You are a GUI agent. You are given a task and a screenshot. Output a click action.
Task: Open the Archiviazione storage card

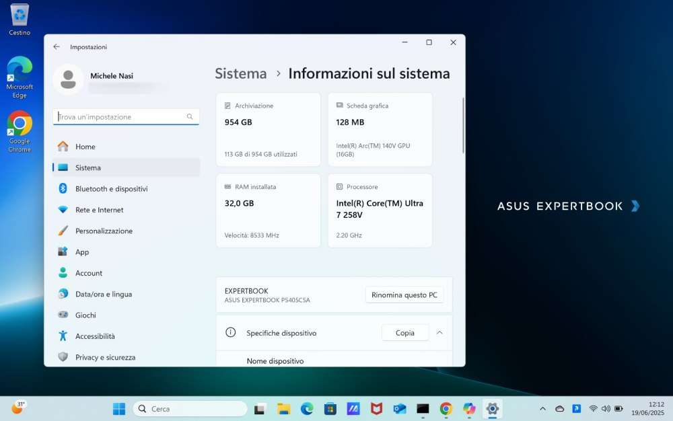click(x=268, y=130)
